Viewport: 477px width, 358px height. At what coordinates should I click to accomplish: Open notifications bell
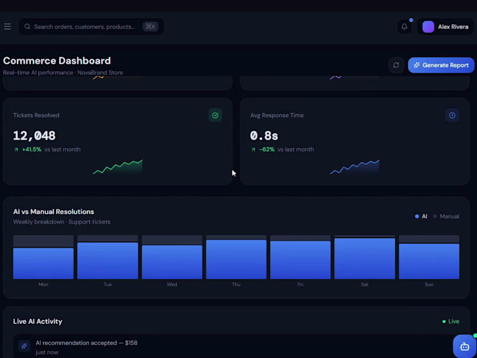[x=404, y=27]
